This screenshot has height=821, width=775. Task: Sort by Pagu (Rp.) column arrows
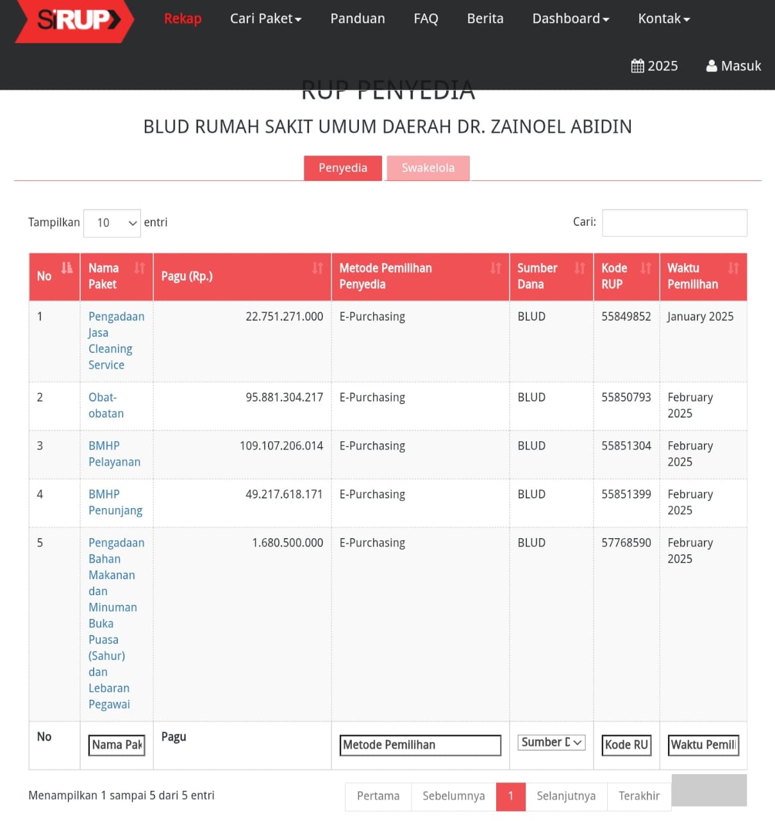[x=317, y=269]
